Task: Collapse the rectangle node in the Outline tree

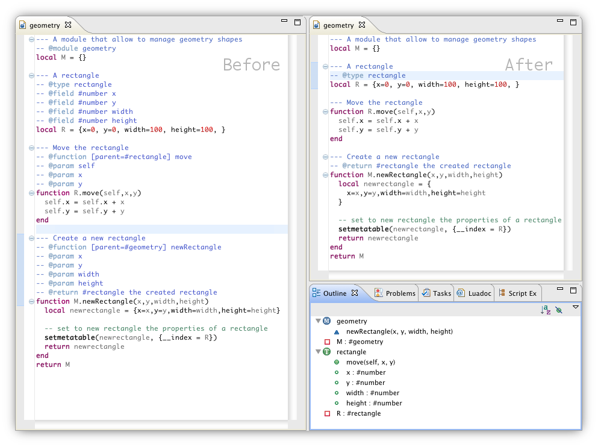Action: (x=318, y=352)
